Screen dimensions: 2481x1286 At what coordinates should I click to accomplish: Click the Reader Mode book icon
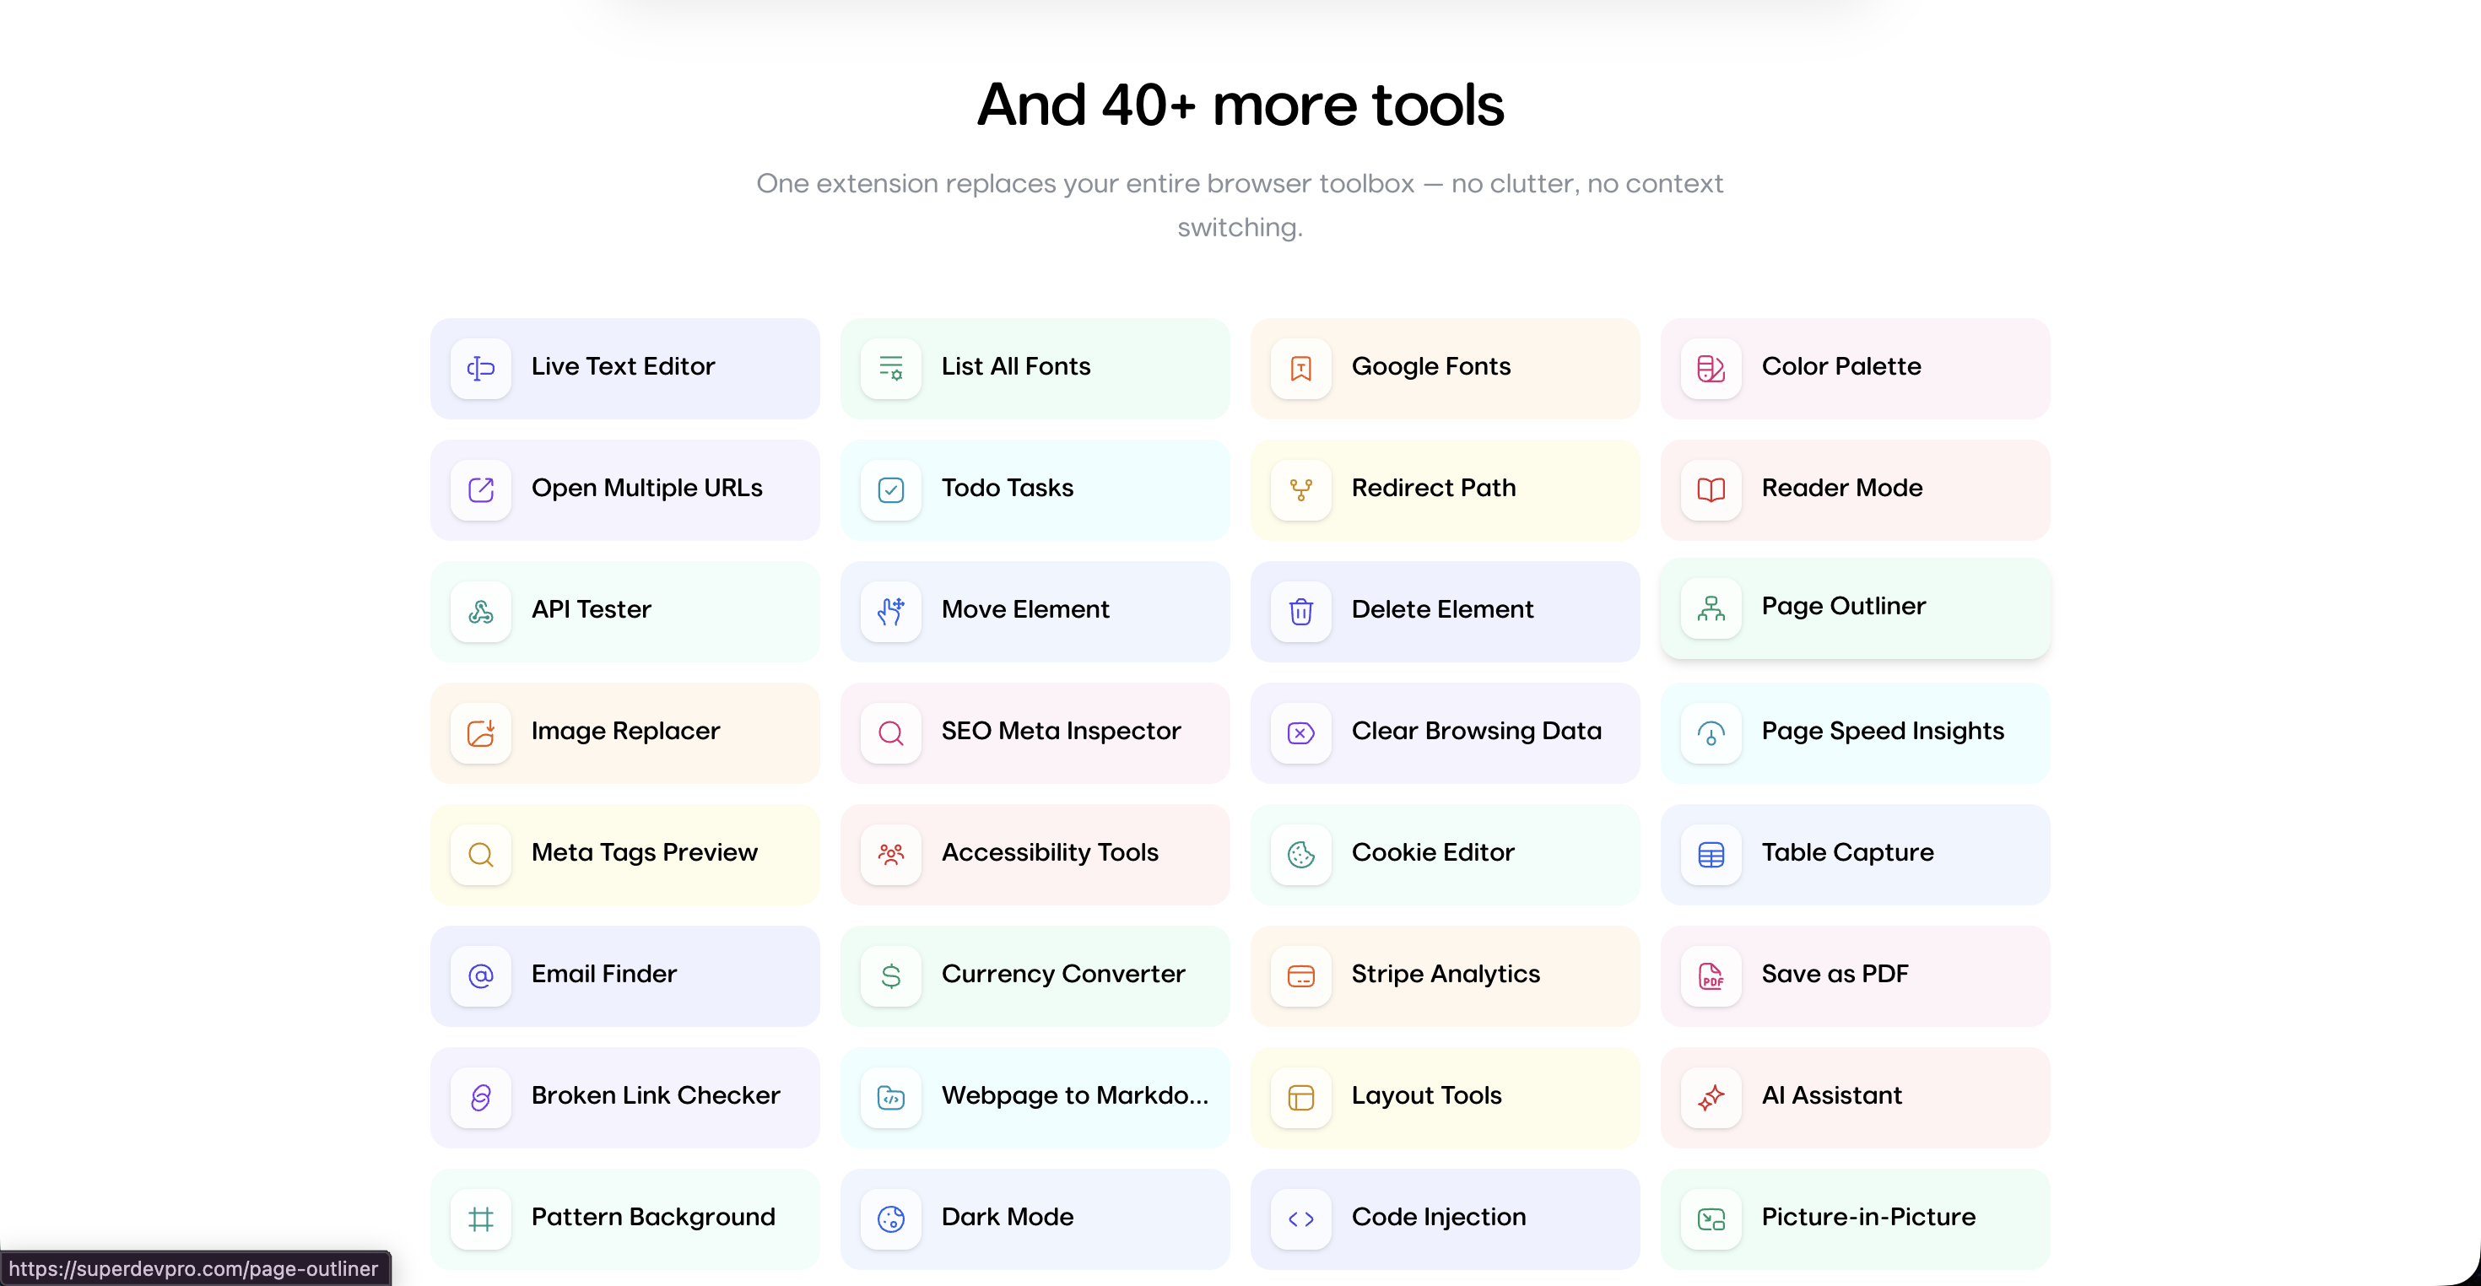tap(1711, 489)
